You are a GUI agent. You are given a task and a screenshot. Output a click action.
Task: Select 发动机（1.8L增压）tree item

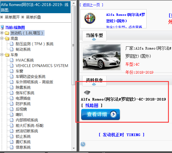pyautogui.click(x=27, y=33)
